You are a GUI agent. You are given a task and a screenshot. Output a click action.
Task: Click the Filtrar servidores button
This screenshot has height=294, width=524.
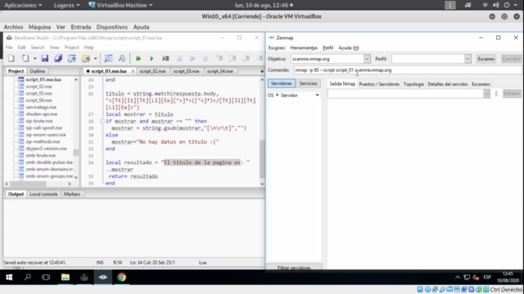pyautogui.click(x=294, y=268)
